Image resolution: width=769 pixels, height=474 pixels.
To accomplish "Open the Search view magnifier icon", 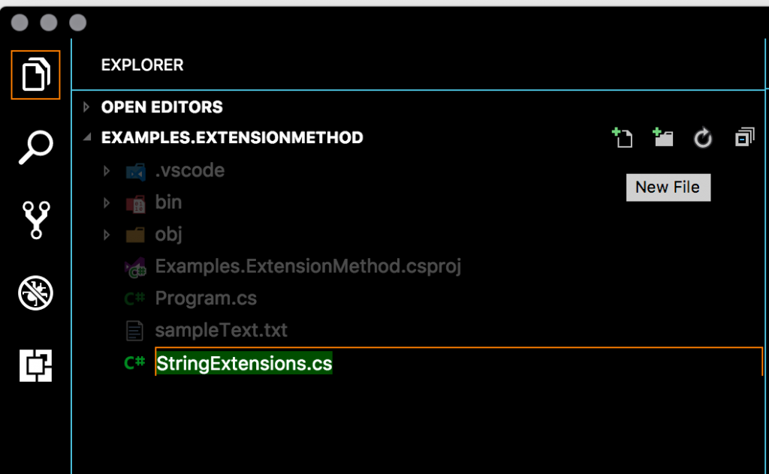I will point(35,147).
